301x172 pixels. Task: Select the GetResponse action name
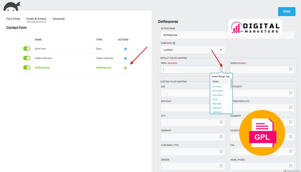click(x=42, y=68)
